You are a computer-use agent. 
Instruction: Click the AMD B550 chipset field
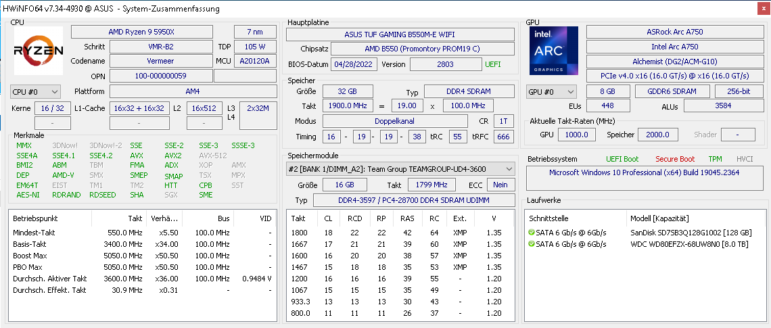point(423,49)
